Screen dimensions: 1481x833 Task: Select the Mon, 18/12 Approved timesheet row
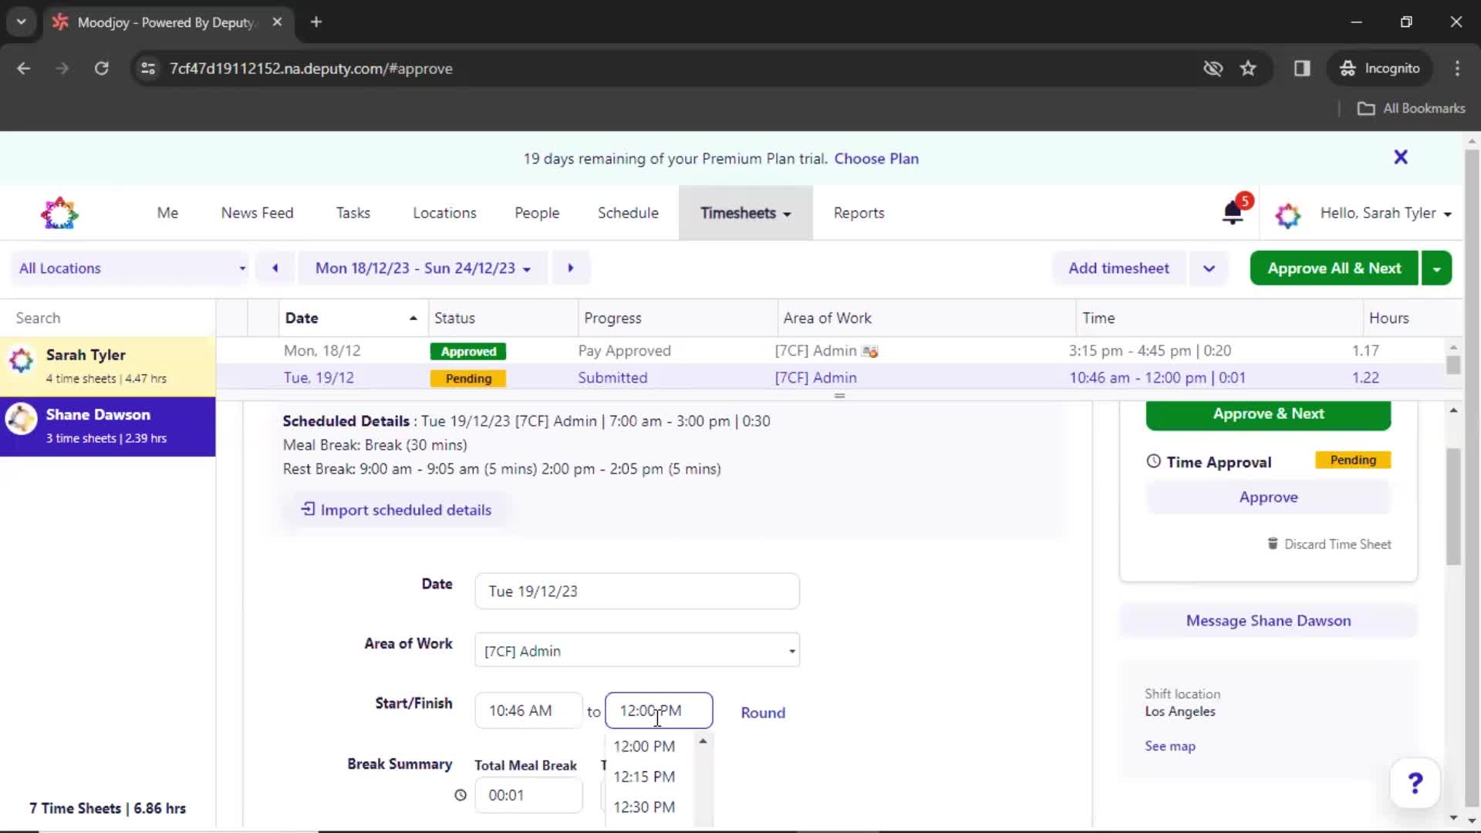click(830, 351)
